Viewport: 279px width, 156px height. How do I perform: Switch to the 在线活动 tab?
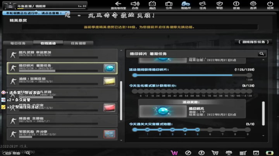pyautogui.click(x=48, y=43)
